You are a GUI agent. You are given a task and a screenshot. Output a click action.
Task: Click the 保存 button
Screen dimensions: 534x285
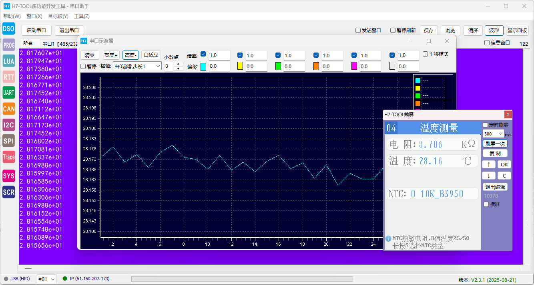click(429, 30)
